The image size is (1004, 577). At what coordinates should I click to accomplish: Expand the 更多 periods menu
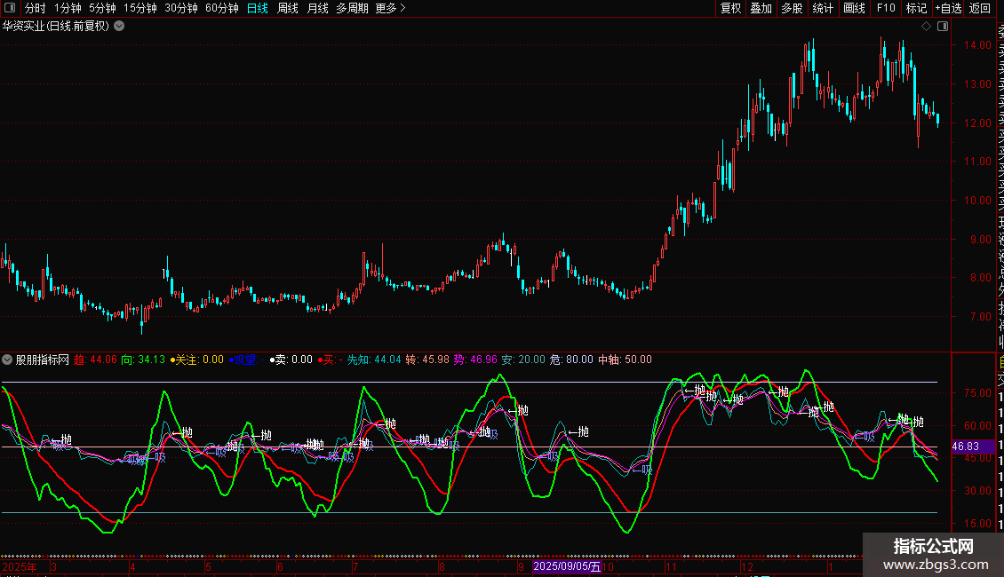(x=390, y=8)
